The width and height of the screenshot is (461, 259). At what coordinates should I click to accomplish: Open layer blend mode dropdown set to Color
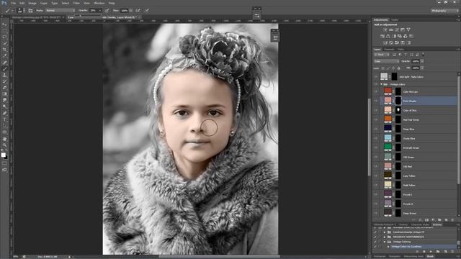[386, 61]
